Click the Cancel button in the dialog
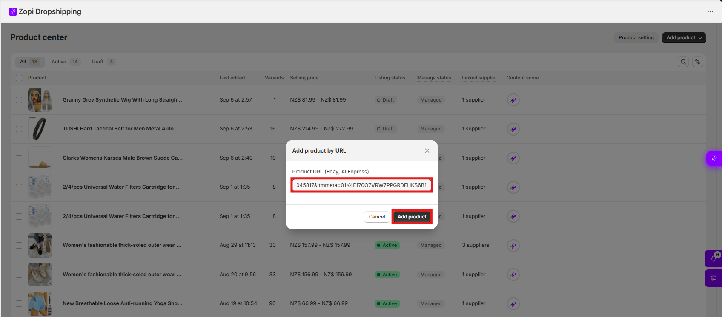 (x=376, y=217)
